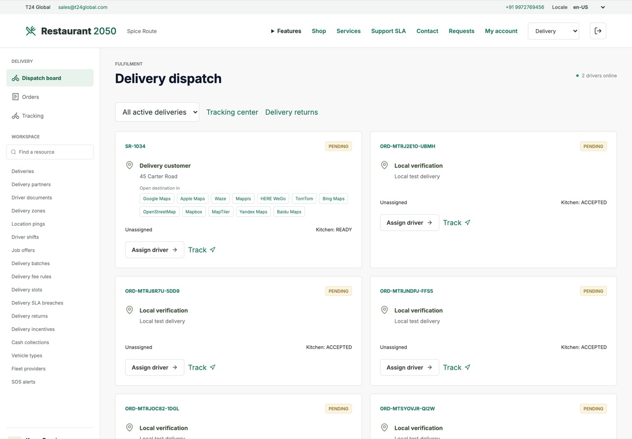The width and height of the screenshot is (632, 439).
Task: Open destination in Google Maps
Action: (x=157, y=199)
